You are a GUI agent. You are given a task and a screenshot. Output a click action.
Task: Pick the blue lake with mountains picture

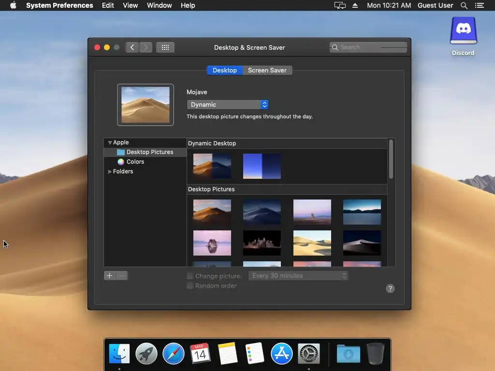click(362, 212)
